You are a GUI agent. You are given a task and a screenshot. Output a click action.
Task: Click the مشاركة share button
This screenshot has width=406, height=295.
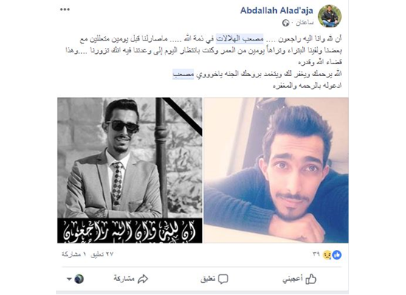(x=131, y=279)
